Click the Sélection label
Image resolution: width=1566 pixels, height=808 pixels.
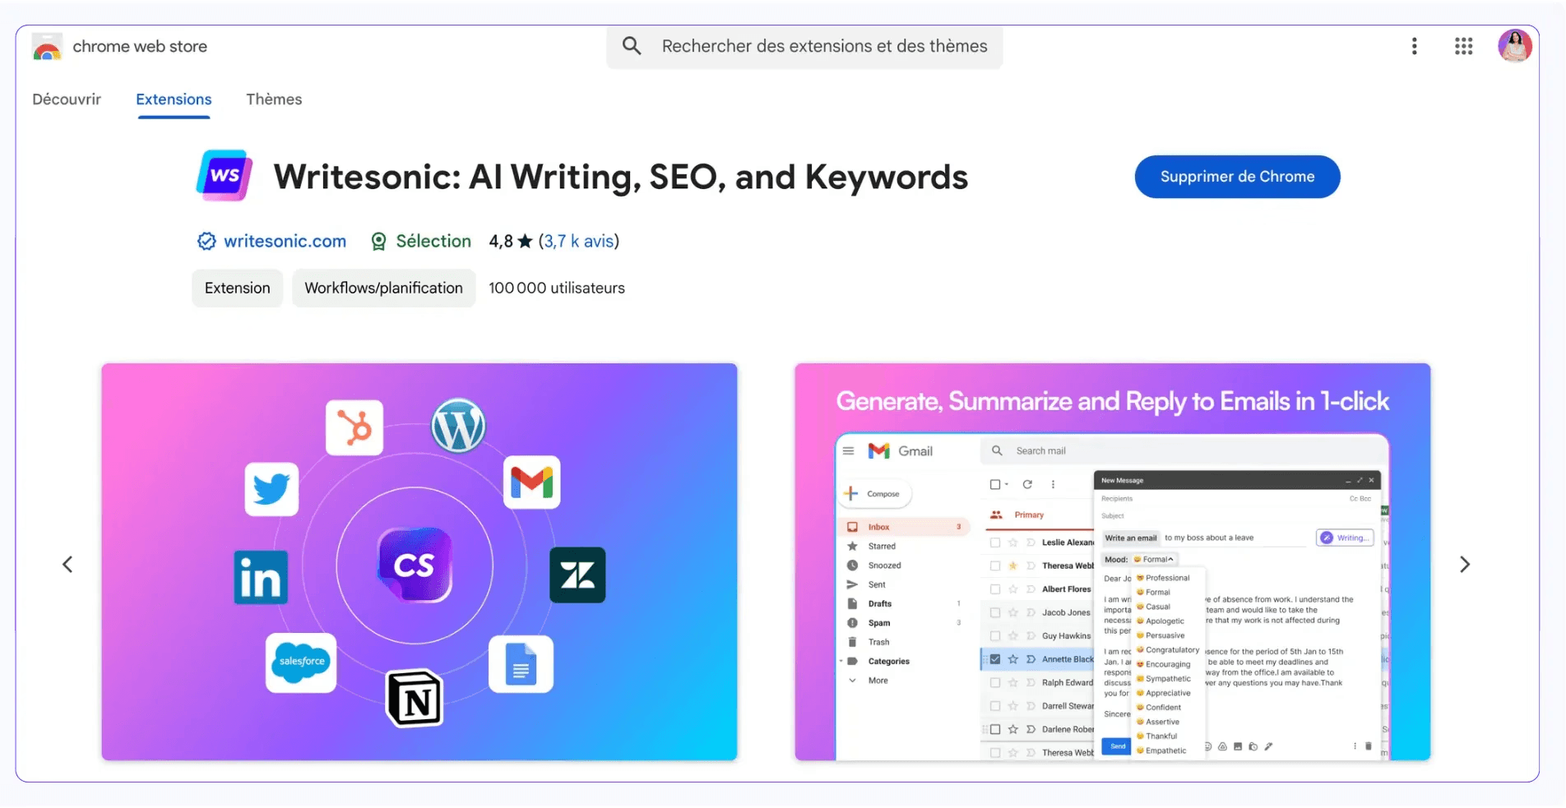(433, 241)
